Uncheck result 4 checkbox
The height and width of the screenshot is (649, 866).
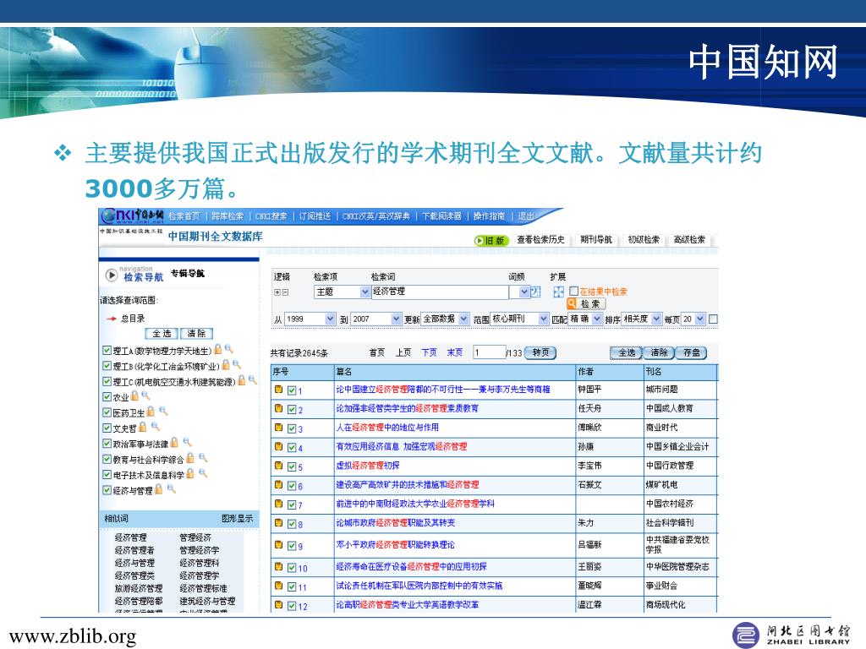tap(292, 448)
